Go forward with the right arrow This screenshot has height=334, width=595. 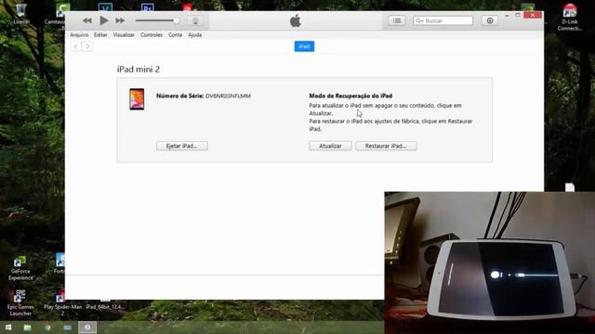pyautogui.click(x=87, y=46)
